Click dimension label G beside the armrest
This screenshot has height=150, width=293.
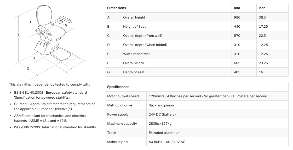pos(66,25)
